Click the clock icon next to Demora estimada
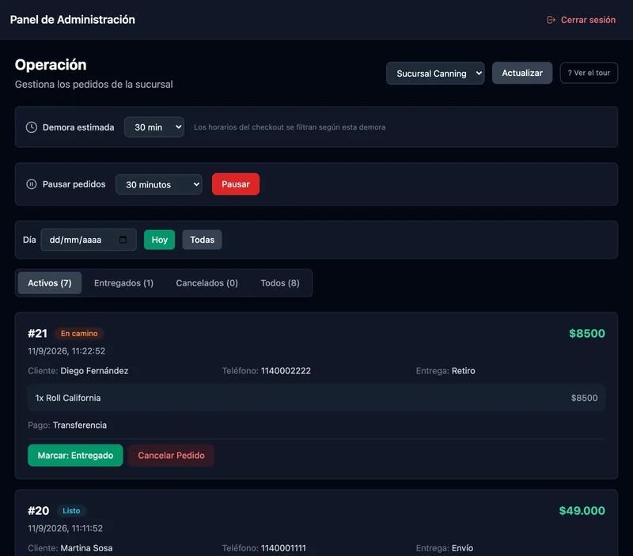This screenshot has height=556, width=633. tap(32, 127)
